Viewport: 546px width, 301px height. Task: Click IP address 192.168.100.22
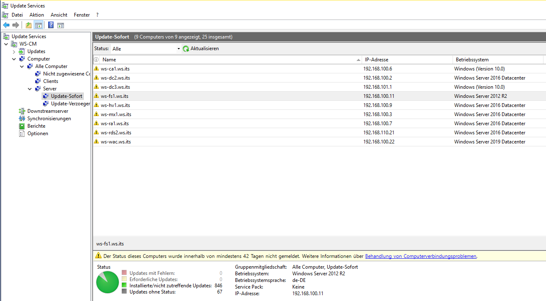click(x=379, y=142)
